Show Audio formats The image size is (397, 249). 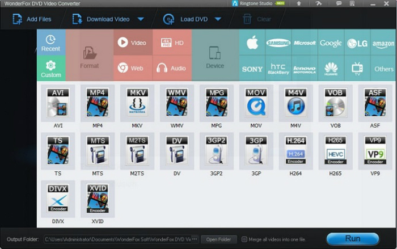coord(172,68)
